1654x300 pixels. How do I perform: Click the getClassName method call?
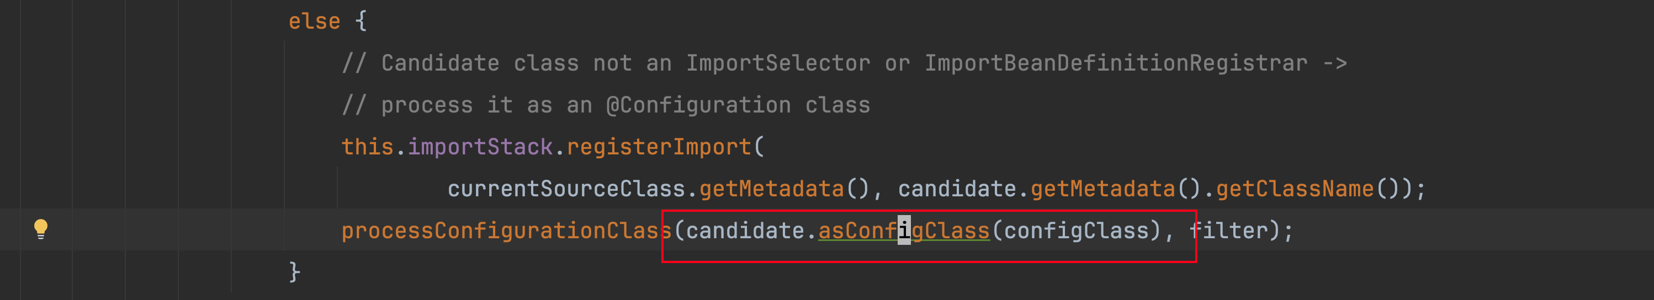1295,189
